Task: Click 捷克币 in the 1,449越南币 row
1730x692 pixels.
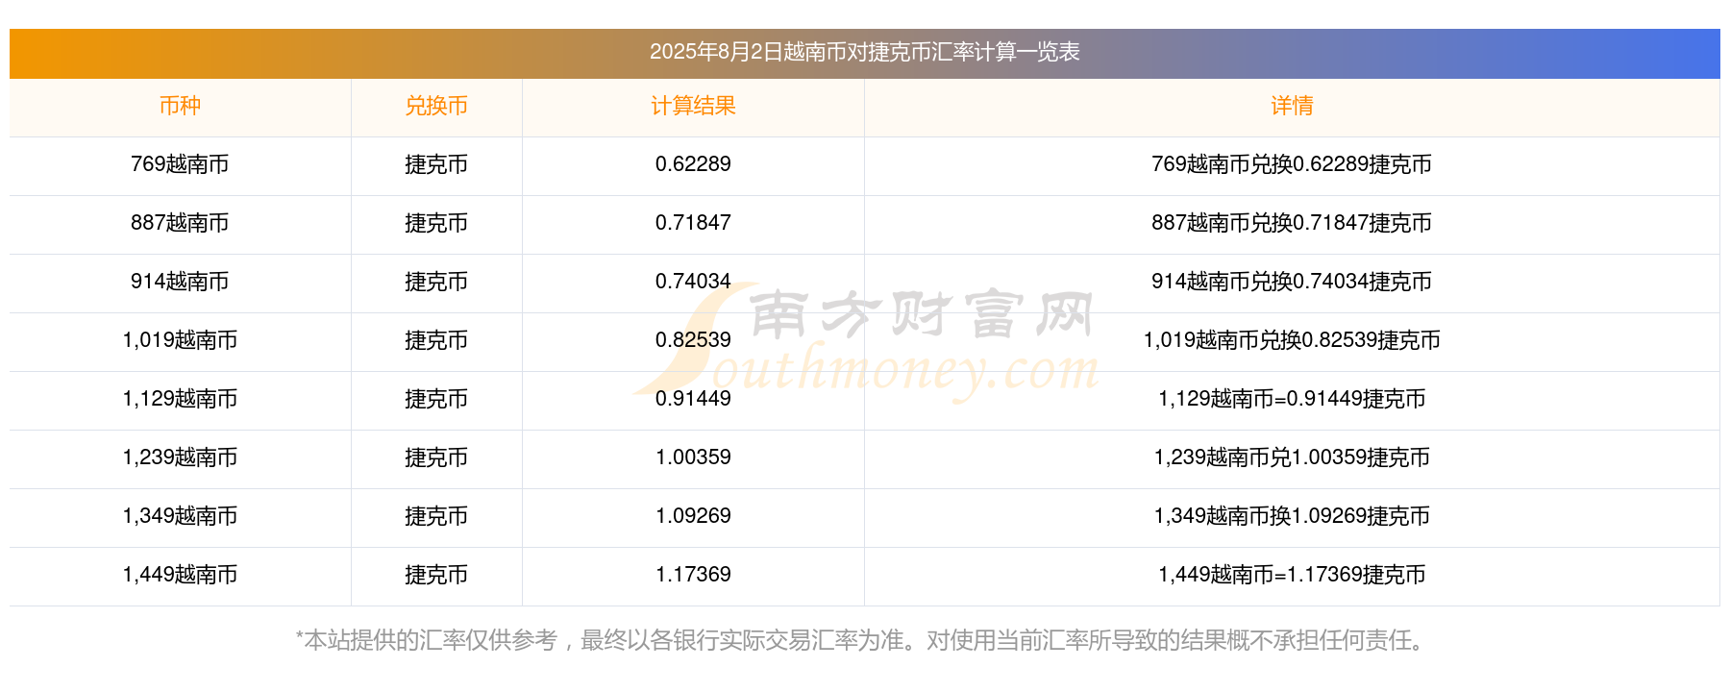Action: pyautogui.click(x=436, y=575)
